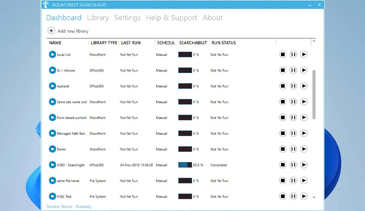Sort by the SEARCHABILITY column header

tap(193, 43)
